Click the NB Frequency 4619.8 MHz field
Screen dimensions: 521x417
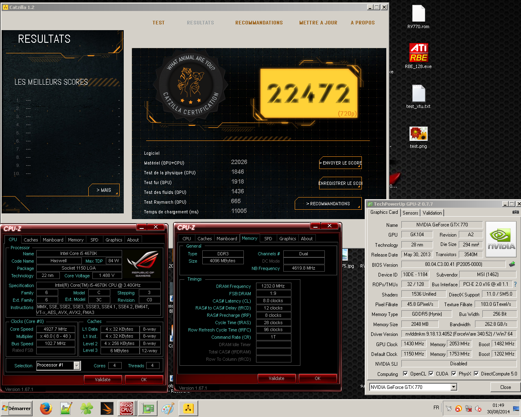pyautogui.click(x=304, y=268)
